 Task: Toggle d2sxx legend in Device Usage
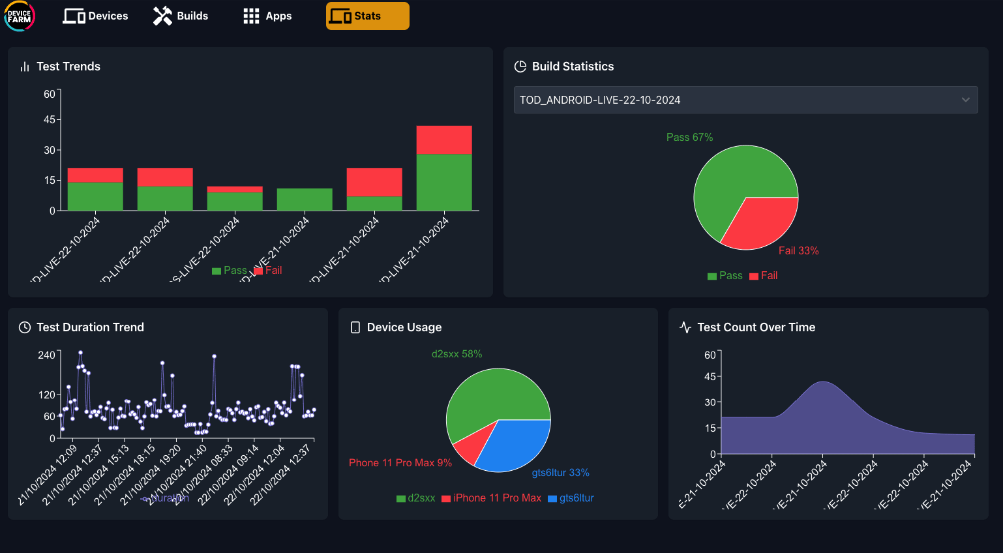click(416, 498)
